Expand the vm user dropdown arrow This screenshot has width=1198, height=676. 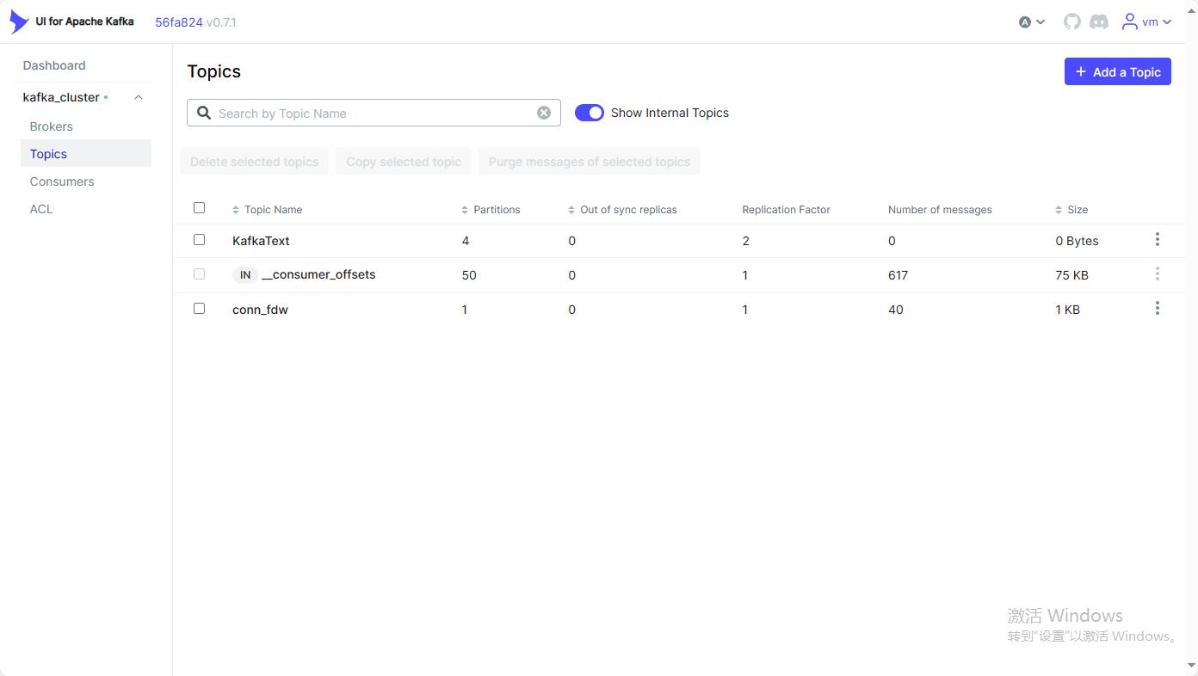coord(1167,22)
